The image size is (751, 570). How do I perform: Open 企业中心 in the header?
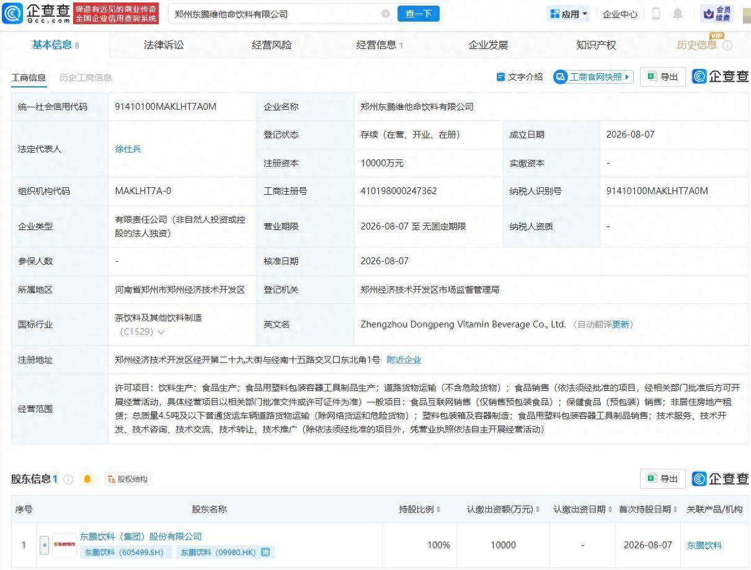click(620, 14)
